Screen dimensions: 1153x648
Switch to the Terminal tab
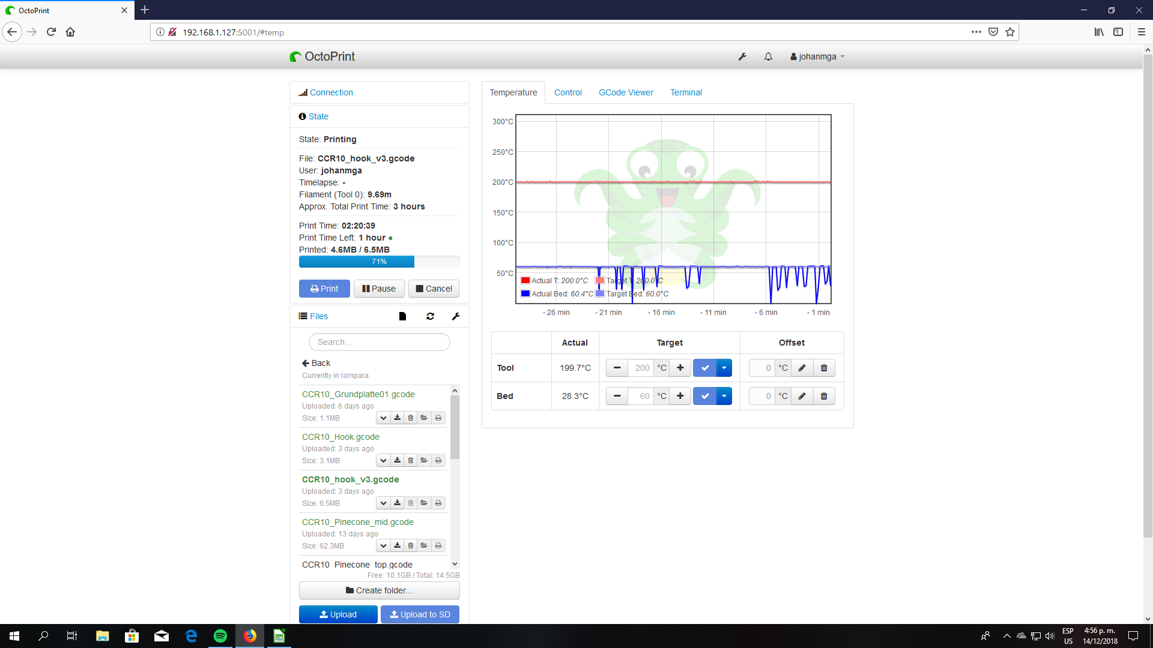tap(686, 92)
